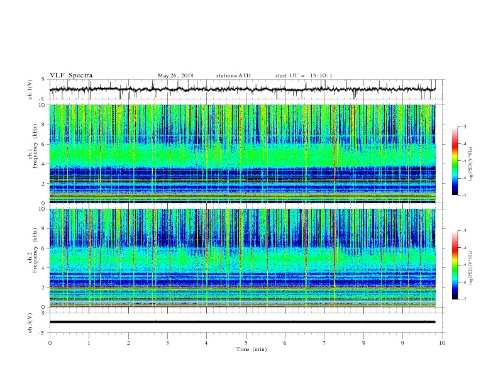Click the "station=ATH" label
Image resolution: width=498 pixels, height=385 pixels.
point(233,75)
